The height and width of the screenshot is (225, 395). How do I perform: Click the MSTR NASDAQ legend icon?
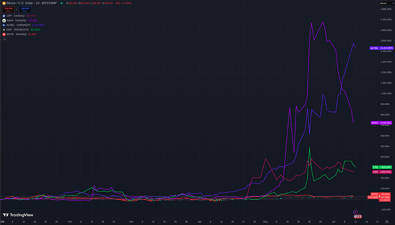click(x=4, y=34)
